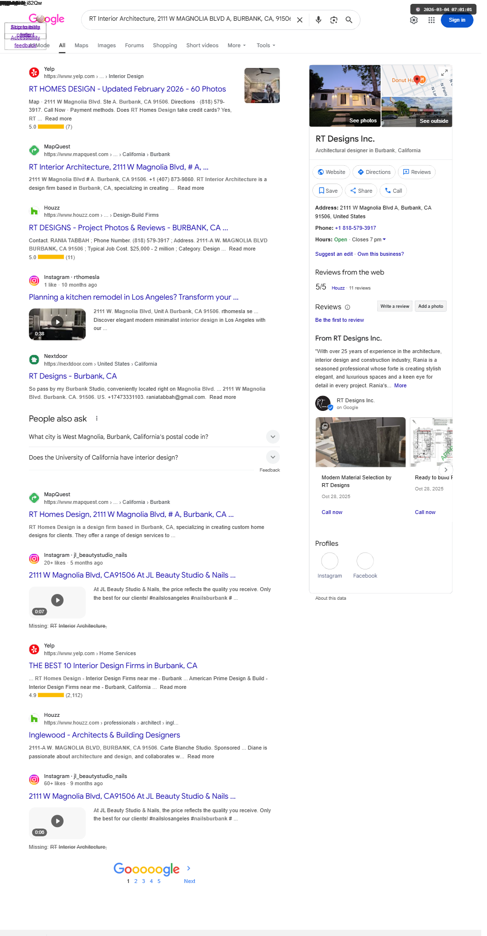Image resolution: width=487 pixels, height=936 pixels.
Task: Open the Tools dropdown
Action: pyautogui.click(x=266, y=45)
